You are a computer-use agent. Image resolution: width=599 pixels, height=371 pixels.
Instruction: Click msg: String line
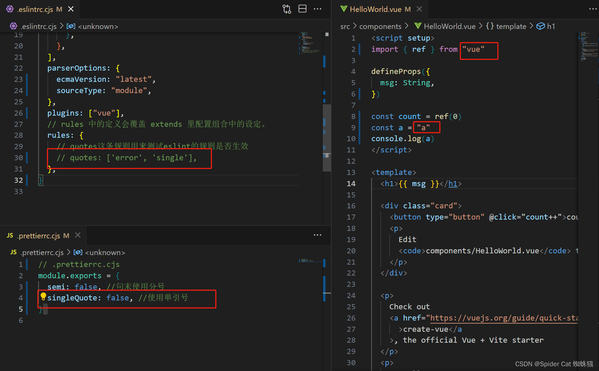[x=407, y=83]
